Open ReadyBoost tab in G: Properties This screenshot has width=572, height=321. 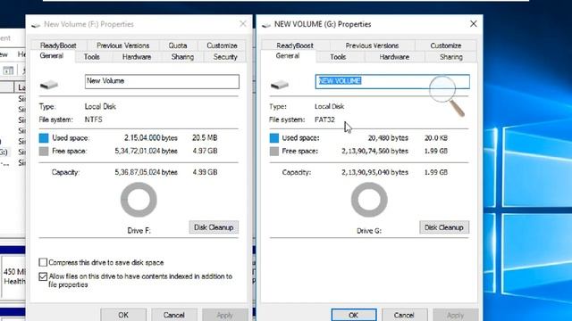(295, 45)
